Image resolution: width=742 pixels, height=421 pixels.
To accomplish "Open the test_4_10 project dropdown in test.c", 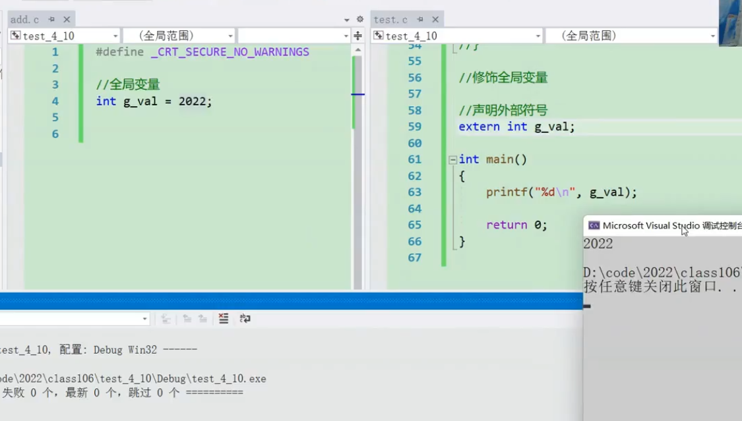I will tap(457, 36).
